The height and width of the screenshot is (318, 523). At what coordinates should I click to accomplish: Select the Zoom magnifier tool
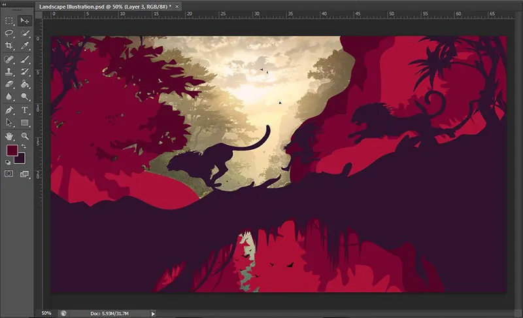pyautogui.click(x=24, y=135)
